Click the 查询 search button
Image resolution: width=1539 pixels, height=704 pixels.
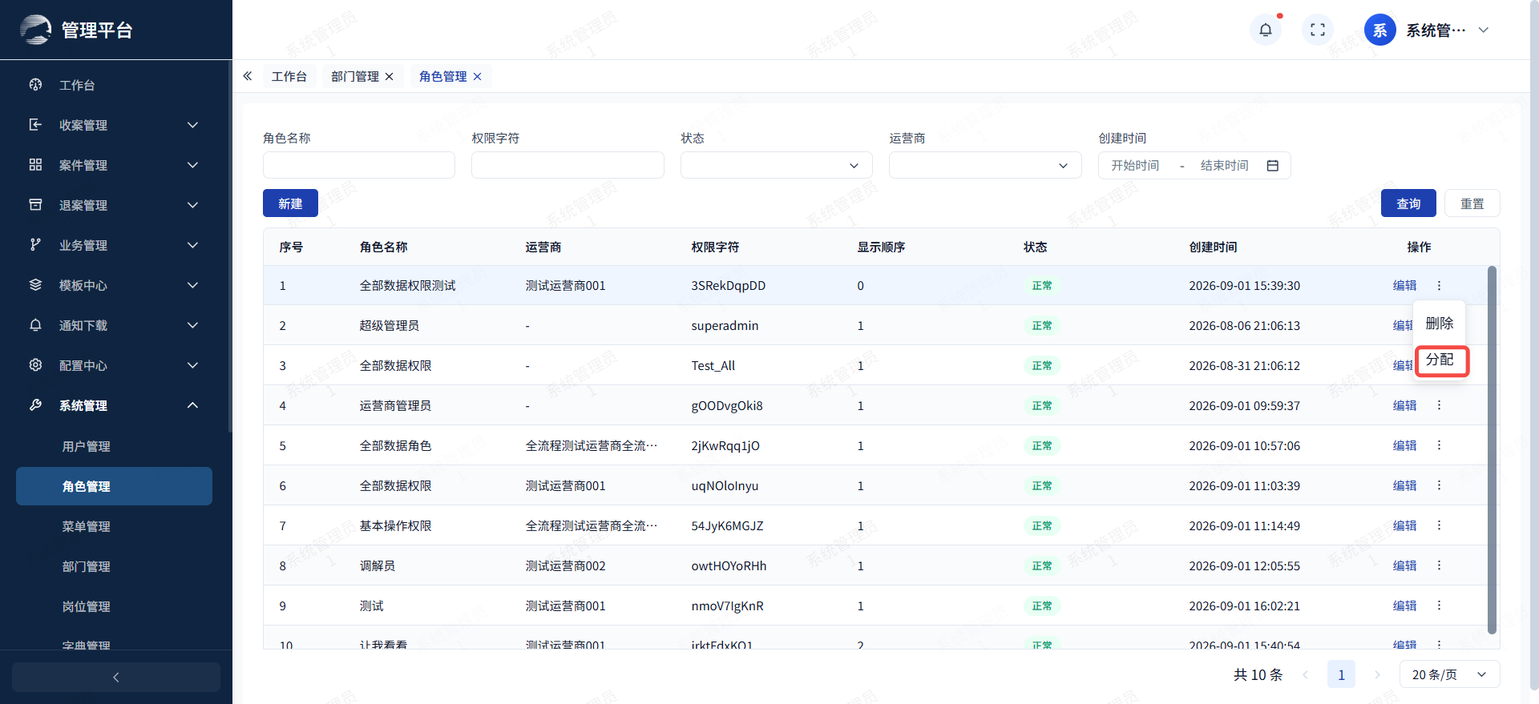(x=1408, y=203)
